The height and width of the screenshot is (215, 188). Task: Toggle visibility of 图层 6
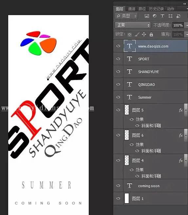pos(118,135)
